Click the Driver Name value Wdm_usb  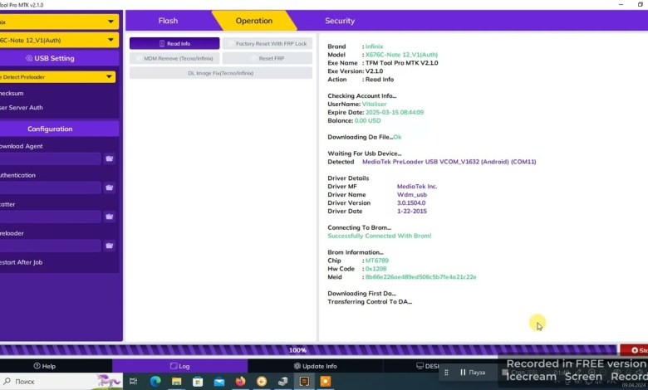coord(412,195)
